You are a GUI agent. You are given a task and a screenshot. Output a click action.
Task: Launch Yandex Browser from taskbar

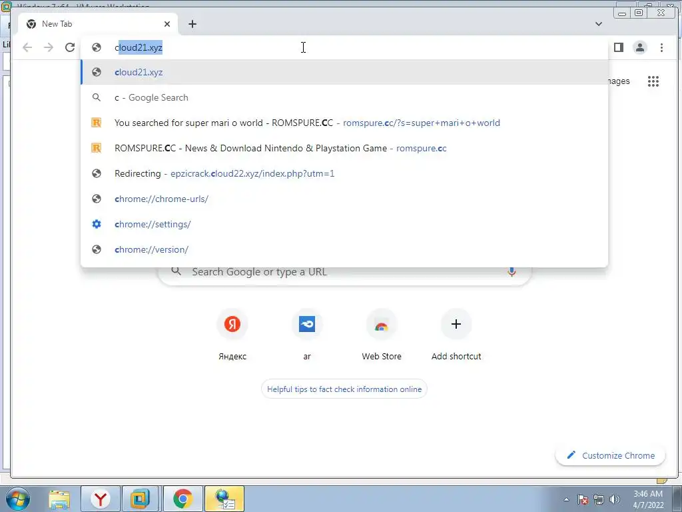(101, 499)
